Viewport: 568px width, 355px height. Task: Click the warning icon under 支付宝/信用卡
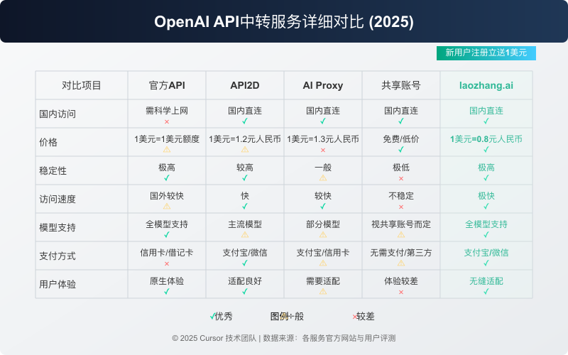(x=323, y=263)
